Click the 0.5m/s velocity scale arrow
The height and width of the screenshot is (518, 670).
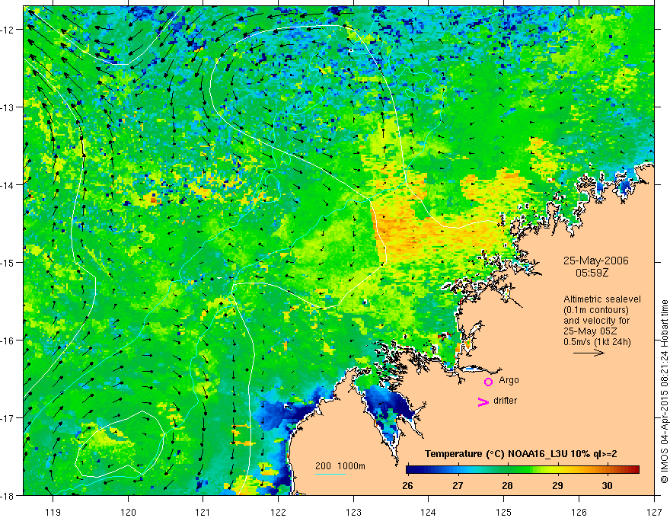(589, 353)
